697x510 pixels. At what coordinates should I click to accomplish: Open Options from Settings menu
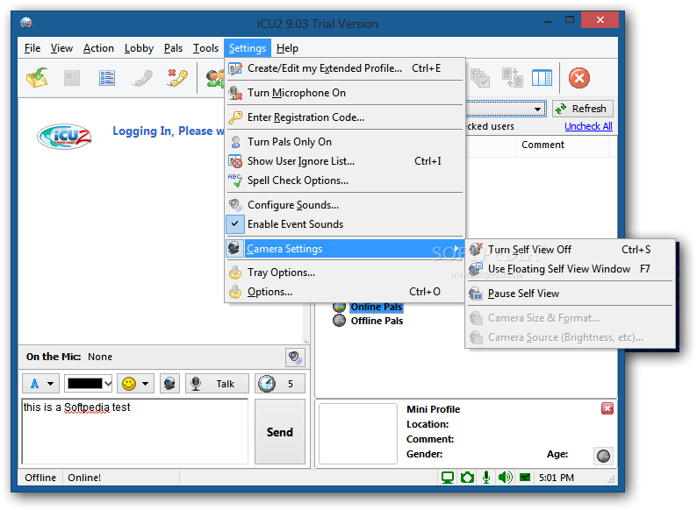[345, 292]
